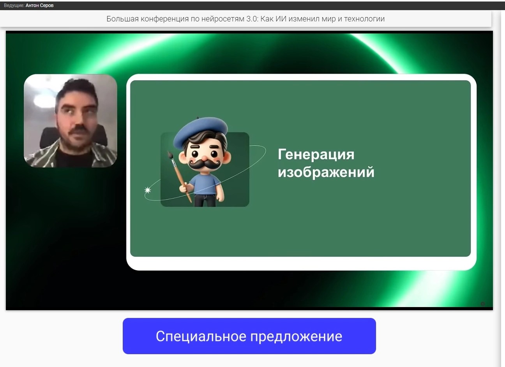Click the slide heading "Генерация изображений"
505x367 pixels.
pos(326,163)
